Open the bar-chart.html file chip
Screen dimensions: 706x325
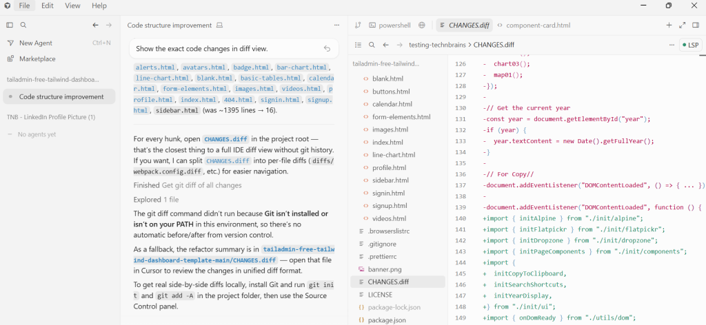[302, 67]
